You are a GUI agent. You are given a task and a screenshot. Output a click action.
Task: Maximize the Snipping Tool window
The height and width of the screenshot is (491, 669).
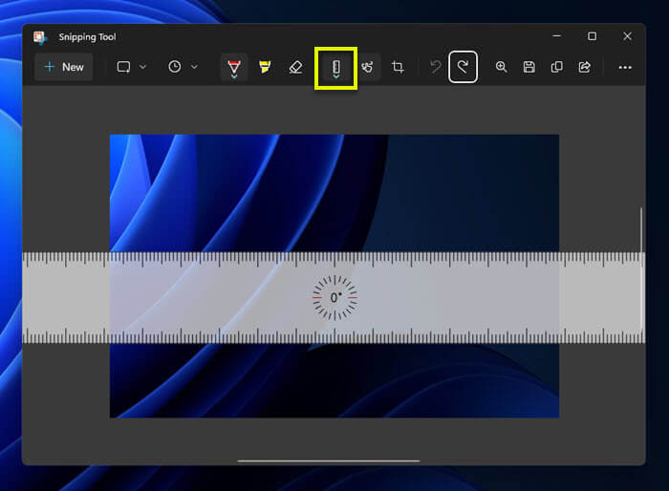pyautogui.click(x=592, y=36)
